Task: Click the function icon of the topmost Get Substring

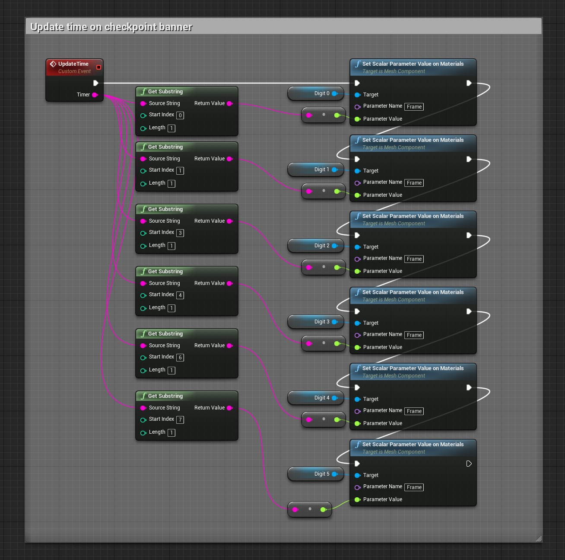Action: tap(143, 92)
